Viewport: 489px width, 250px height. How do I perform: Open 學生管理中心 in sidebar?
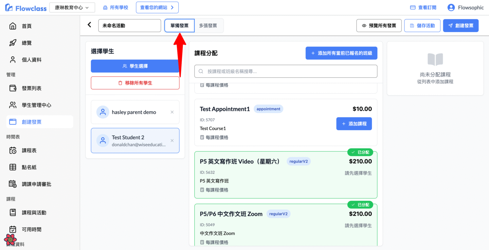click(x=37, y=105)
